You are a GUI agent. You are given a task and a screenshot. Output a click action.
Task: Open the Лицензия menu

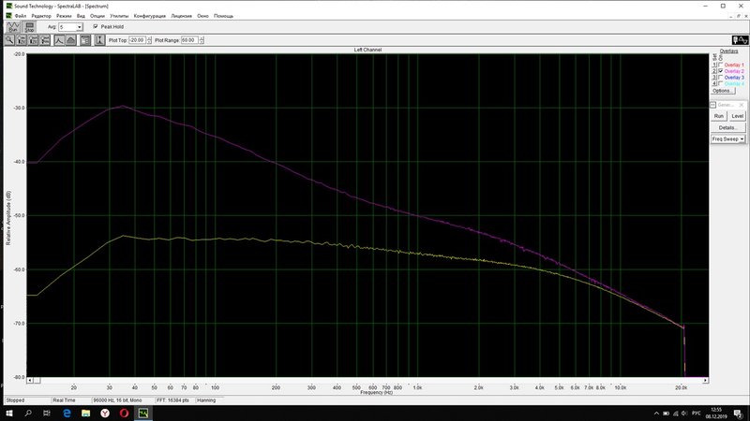click(x=181, y=16)
